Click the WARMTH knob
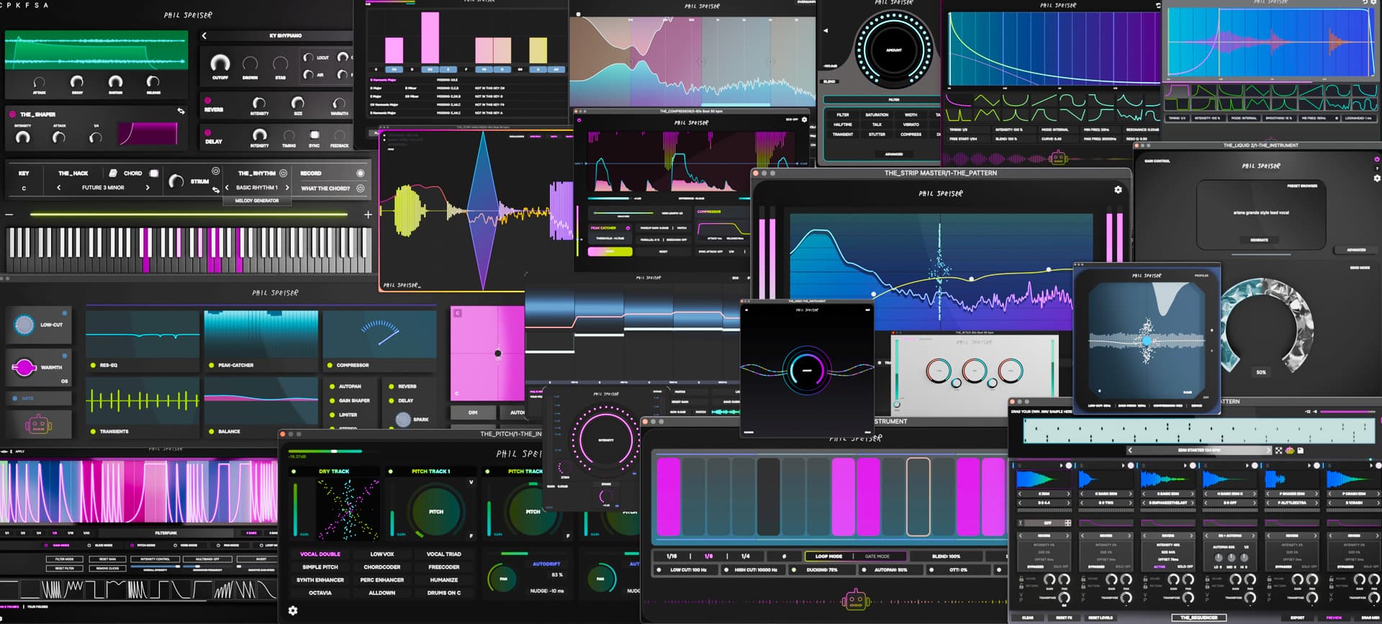Image resolution: width=1382 pixels, height=624 pixels. coord(24,367)
